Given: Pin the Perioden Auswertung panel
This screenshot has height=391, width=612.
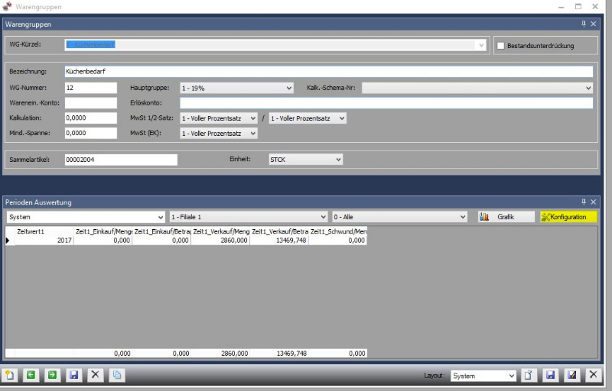Looking at the screenshot, I should pos(583,202).
